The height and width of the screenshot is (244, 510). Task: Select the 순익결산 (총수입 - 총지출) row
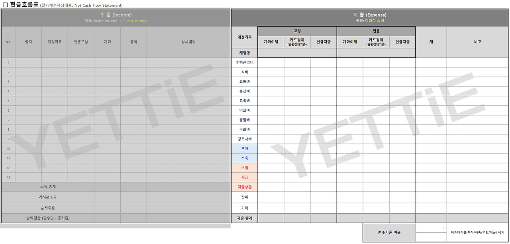pos(48,218)
